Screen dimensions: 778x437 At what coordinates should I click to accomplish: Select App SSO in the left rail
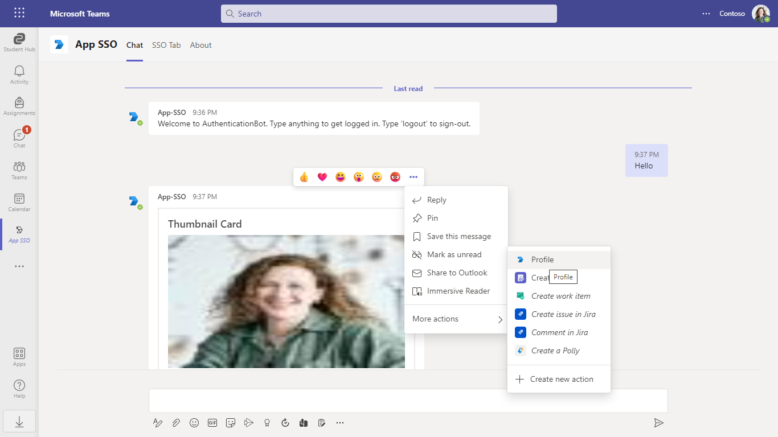click(x=19, y=234)
